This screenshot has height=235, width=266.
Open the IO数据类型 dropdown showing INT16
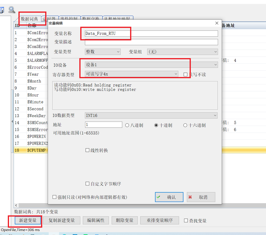tap(151, 115)
